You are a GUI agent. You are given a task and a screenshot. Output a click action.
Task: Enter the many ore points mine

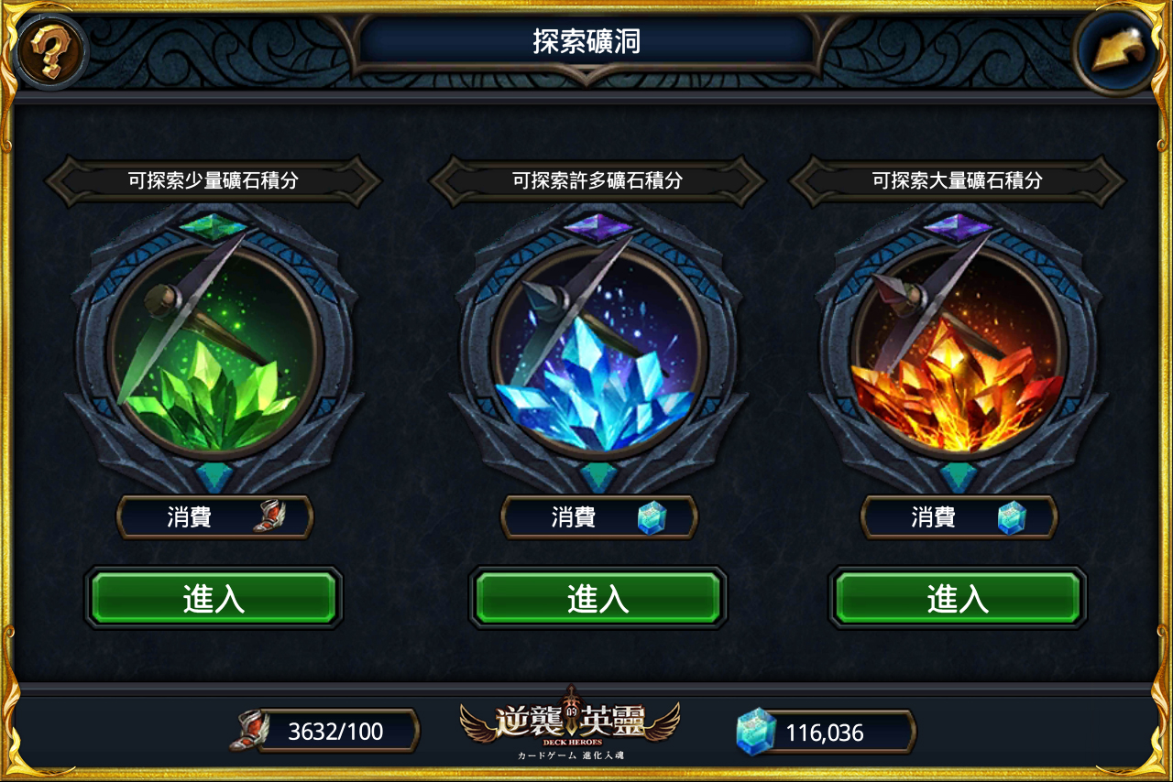(x=598, y=598)
